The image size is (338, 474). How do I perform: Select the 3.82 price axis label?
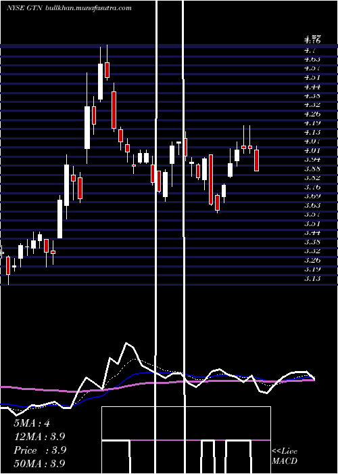[312, 177]
